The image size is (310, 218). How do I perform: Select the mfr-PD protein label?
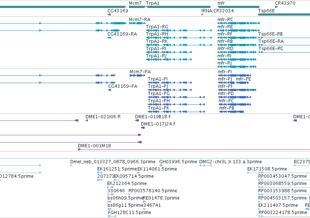[x=226, y=94]
